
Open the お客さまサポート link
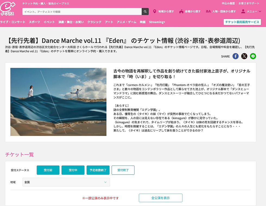point(249,4)
